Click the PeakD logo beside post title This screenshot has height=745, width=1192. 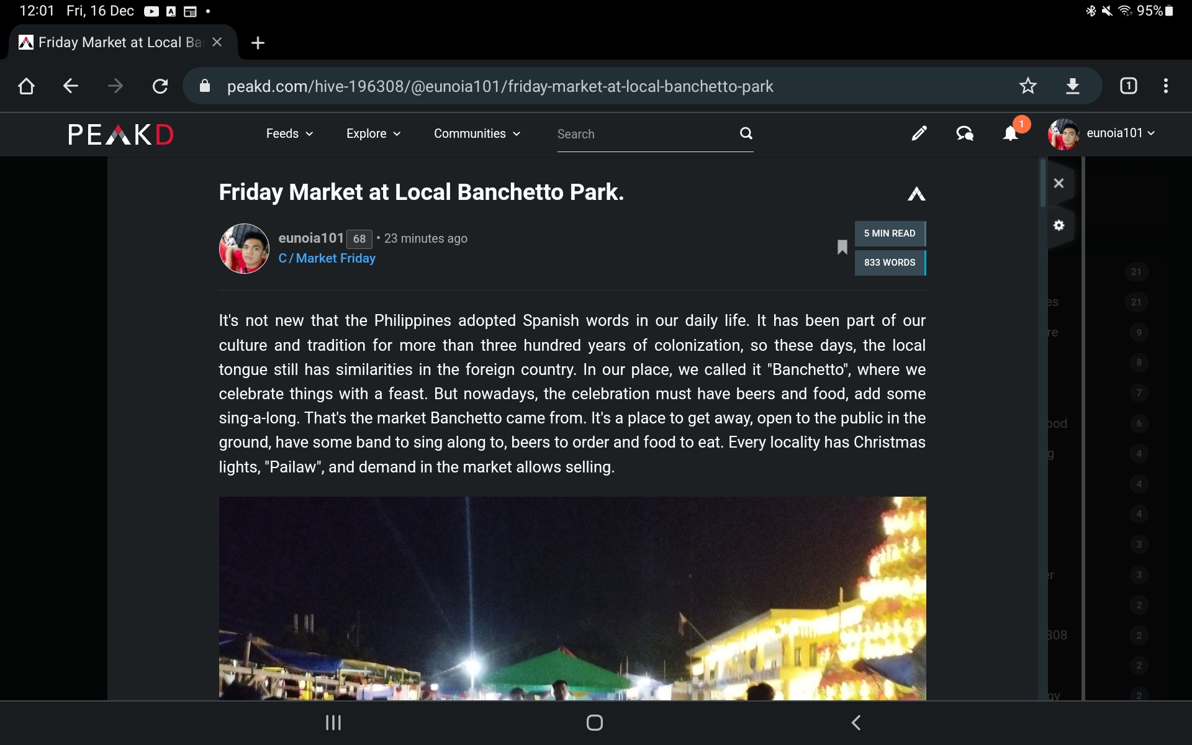916,194
